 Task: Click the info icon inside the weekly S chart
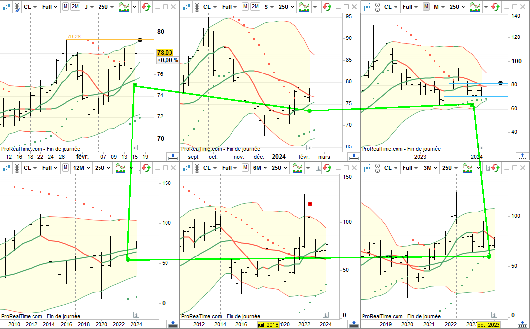[x=309, y=147]
